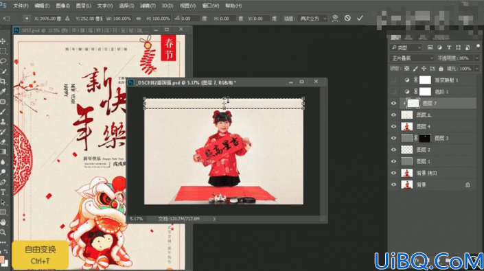Screen dimensions: 484x271
Task: Select the Gradient tool
Action: (3, 152)
